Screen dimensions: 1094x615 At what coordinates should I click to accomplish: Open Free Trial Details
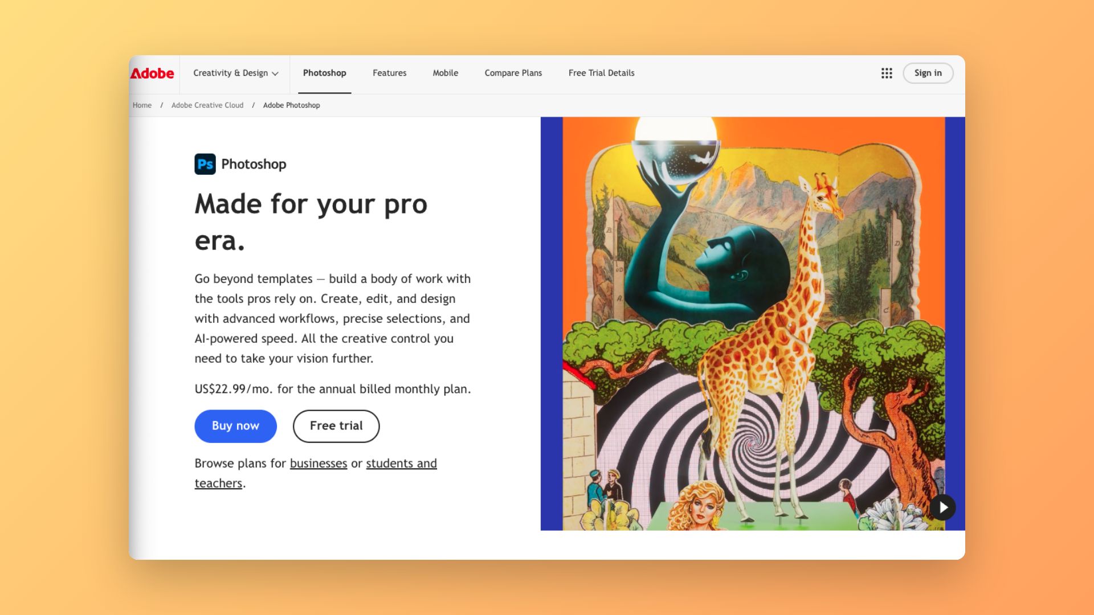[x=601, y=73]
